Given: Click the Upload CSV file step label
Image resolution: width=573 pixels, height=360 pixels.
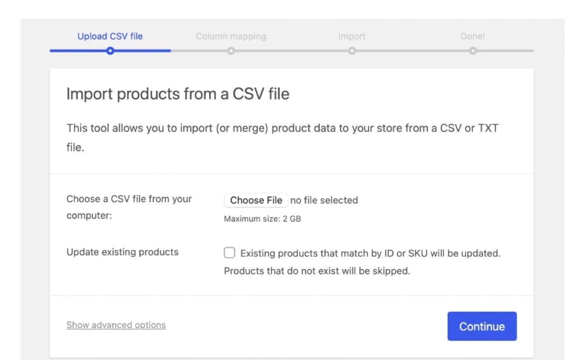Looking at the screenshot, I should 110,36.
